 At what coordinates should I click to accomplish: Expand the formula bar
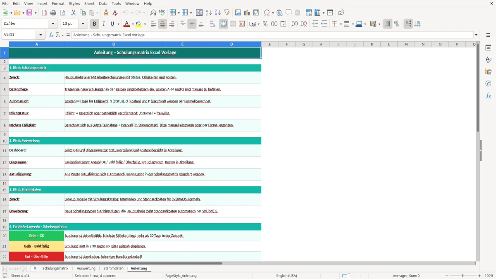(476, 35)
